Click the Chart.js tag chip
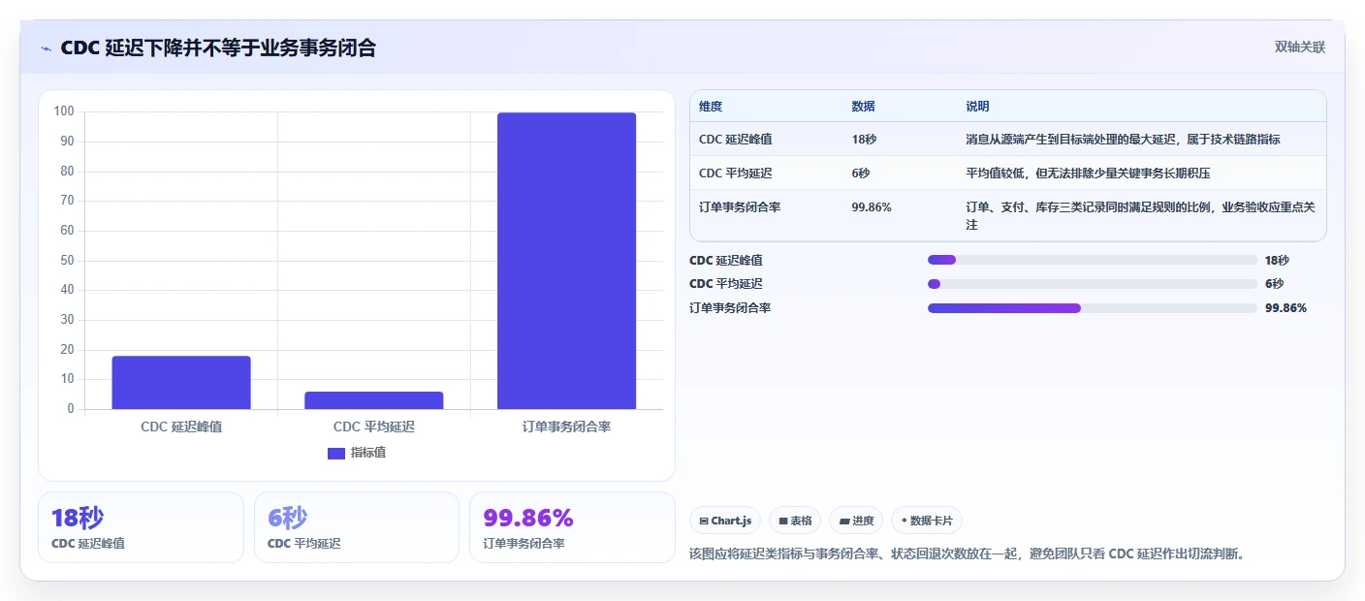1365x601 pixels. [725, 521]
